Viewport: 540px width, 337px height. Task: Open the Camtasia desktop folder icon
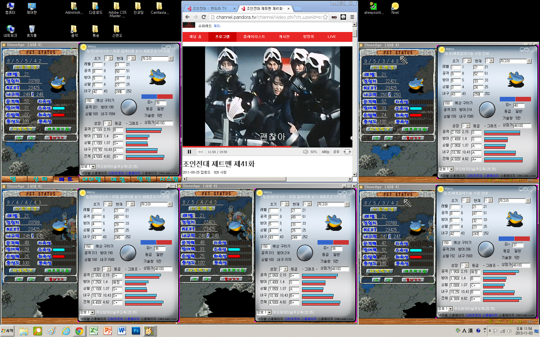(x=159, y=8)
